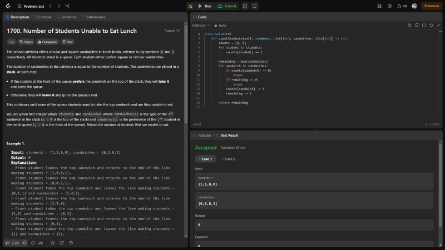Screen dimensions: 445x250
Task: Click the Output value box
Action: click(314, 225)
